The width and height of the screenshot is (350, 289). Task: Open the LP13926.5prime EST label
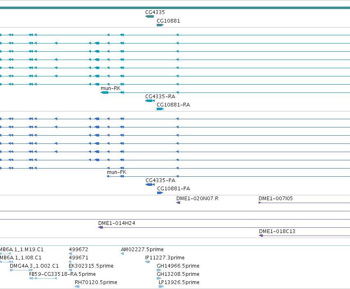[x=179, y=282]
